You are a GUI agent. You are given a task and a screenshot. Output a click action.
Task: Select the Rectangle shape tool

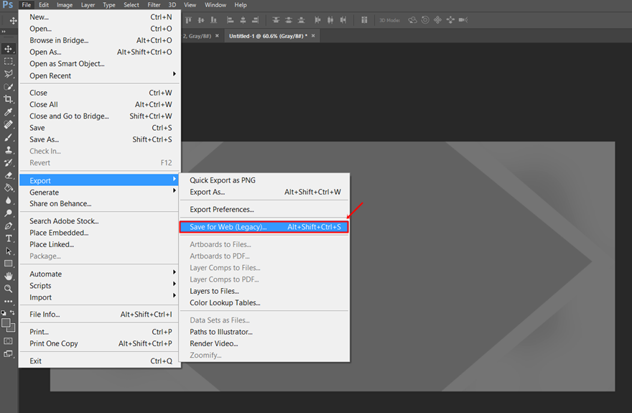pos(8,264)
